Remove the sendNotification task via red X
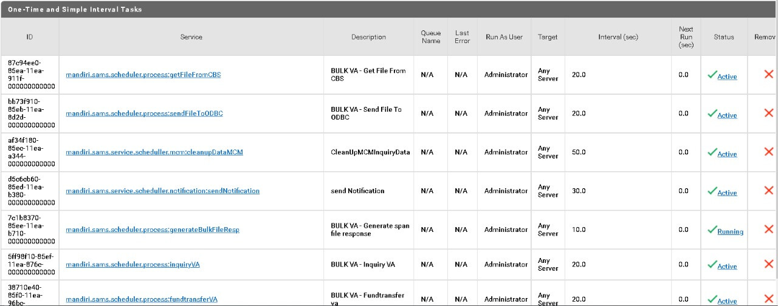This screenshot has width=778, height=306. click(x=768, y=191)
